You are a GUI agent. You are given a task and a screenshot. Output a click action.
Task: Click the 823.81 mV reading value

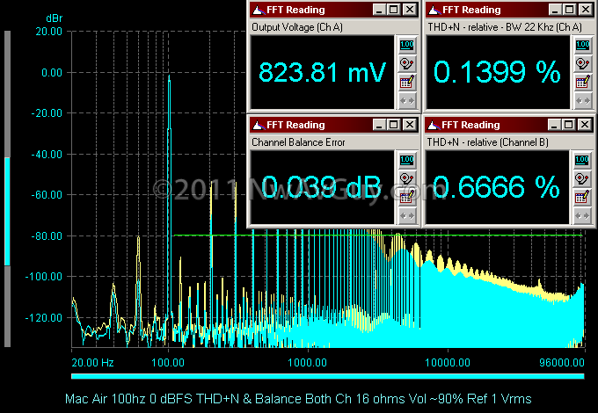[x=322, y=72]
